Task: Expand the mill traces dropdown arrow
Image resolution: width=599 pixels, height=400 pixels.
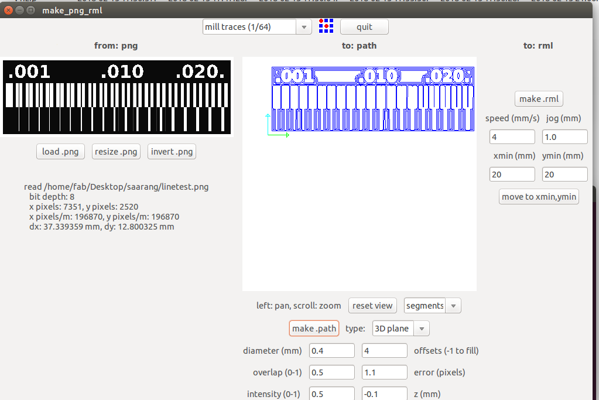Action: [x=304, y=27]
